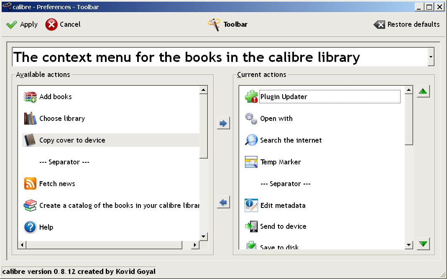Image resolution: width=447 pixels, height=279 pixels.
Task: Click the Open with gears icon
Action: (x=251, y=118)
